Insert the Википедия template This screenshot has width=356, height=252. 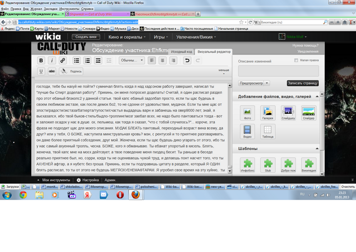(x=309, y=165)
